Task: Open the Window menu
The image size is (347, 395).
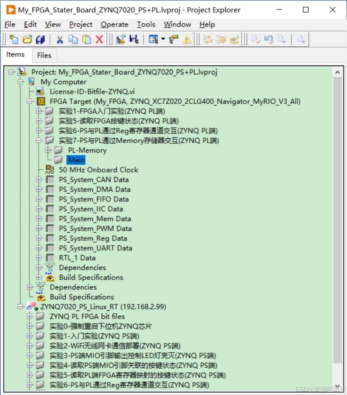Action: point(177,24)
